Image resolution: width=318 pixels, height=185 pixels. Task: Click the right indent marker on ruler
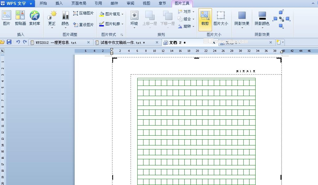coord(281,52)
